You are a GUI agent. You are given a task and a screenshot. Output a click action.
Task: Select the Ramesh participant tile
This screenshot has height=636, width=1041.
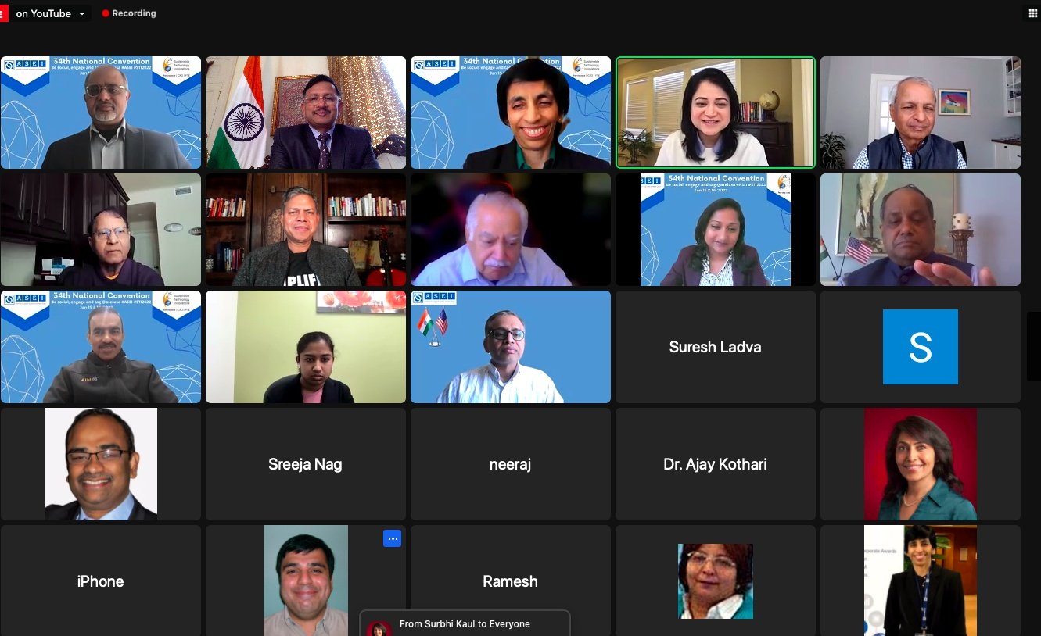[511, 581]
